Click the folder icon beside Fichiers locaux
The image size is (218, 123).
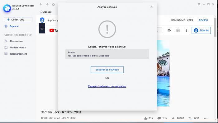(x=6, y=48)
